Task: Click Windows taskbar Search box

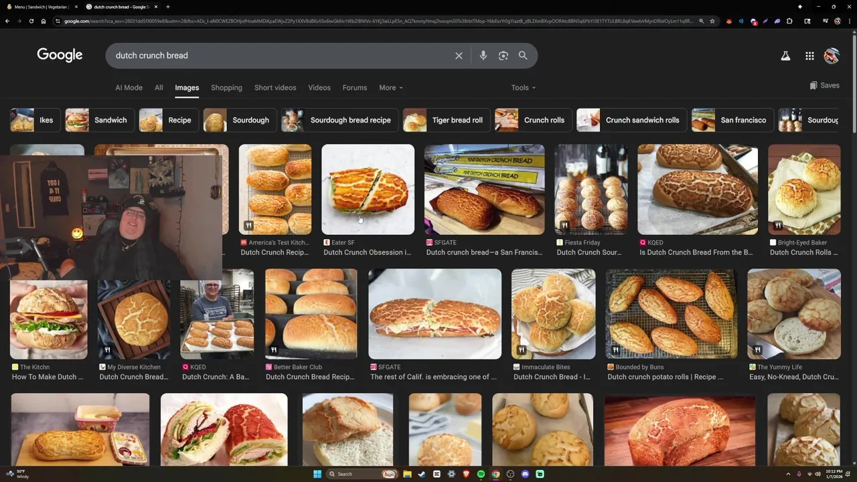Action: (x=362, y=474)
